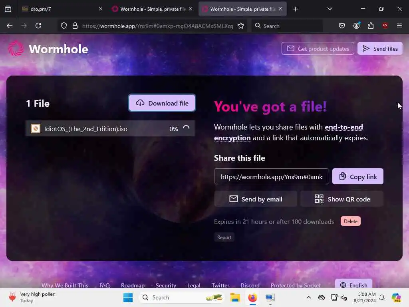Viewport: 409px width, 307px height.
Task: Click the Copy link button
Action: 357,177
